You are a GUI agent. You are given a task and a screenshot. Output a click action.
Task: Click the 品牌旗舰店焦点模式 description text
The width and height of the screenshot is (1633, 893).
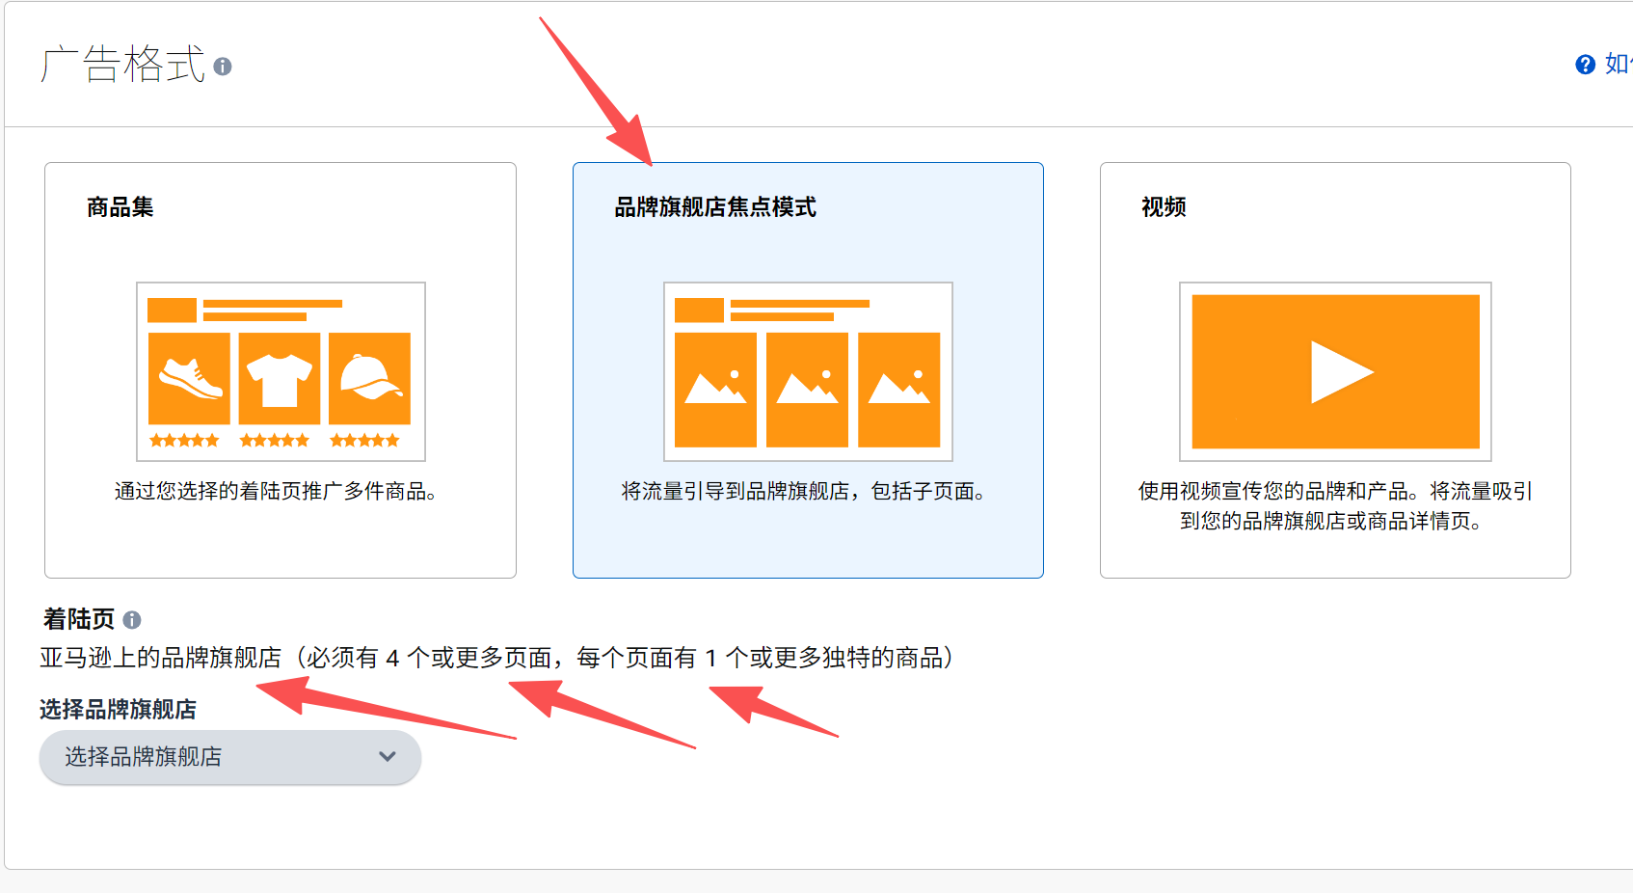[805, 492]
